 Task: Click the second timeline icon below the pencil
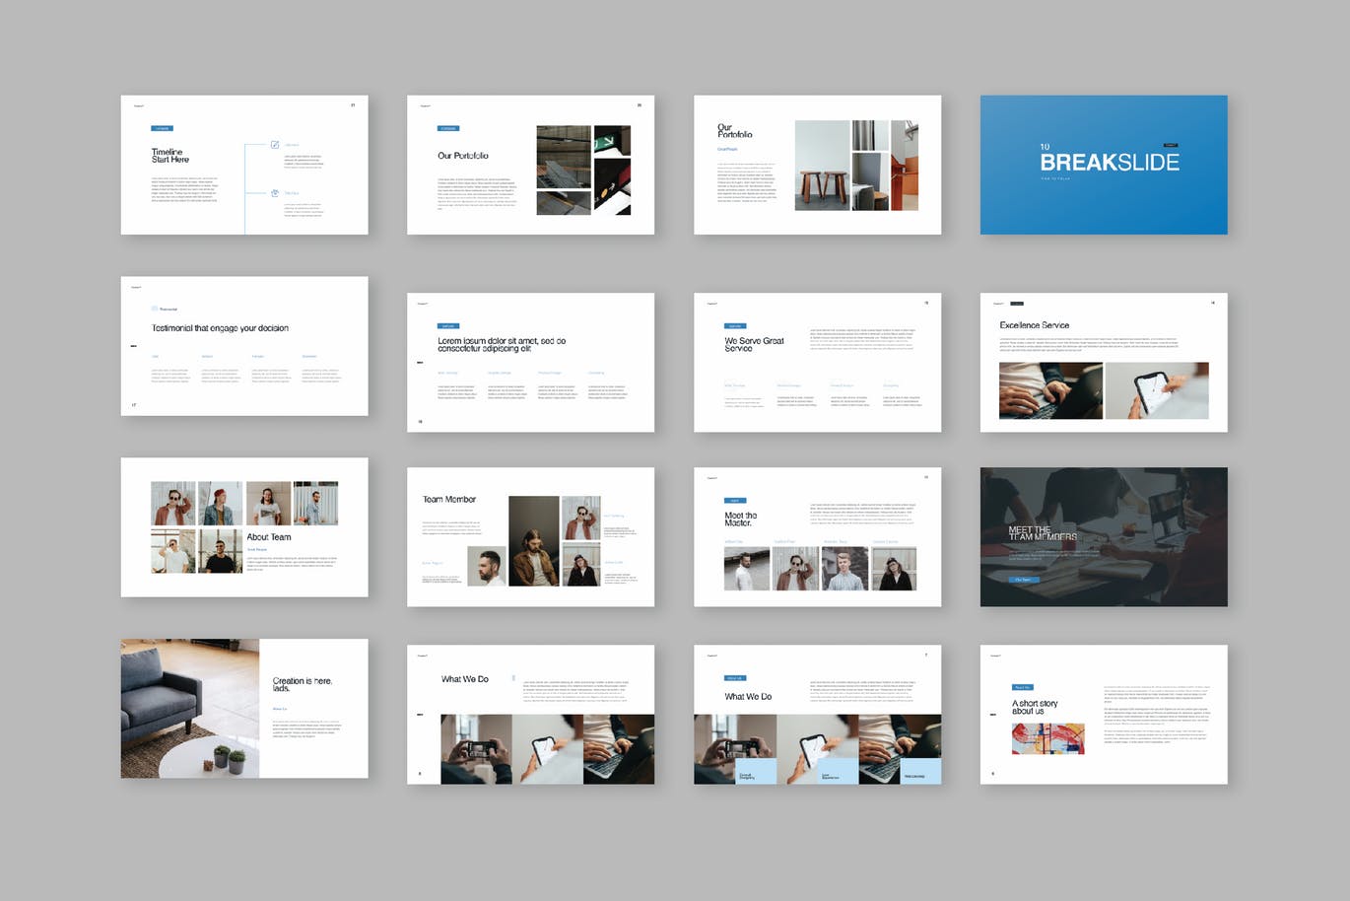[x=275, y=193]
